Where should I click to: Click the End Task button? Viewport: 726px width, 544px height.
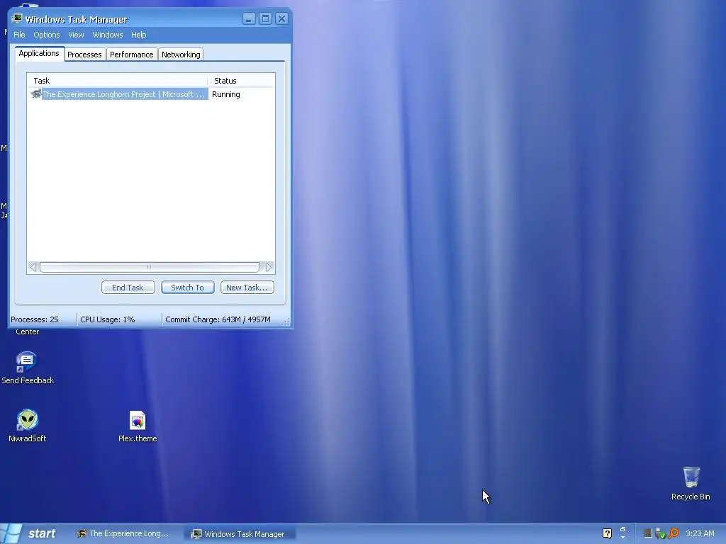click(x=128, y=288)
